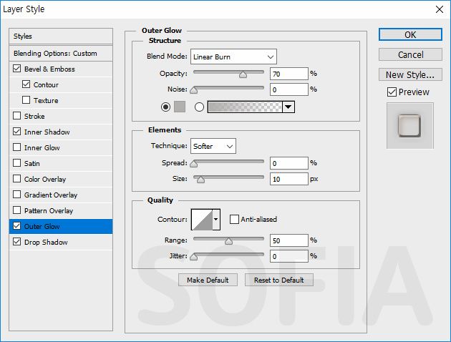Click the Noise value field
The image size is (451, 342).
pos(289,89)
